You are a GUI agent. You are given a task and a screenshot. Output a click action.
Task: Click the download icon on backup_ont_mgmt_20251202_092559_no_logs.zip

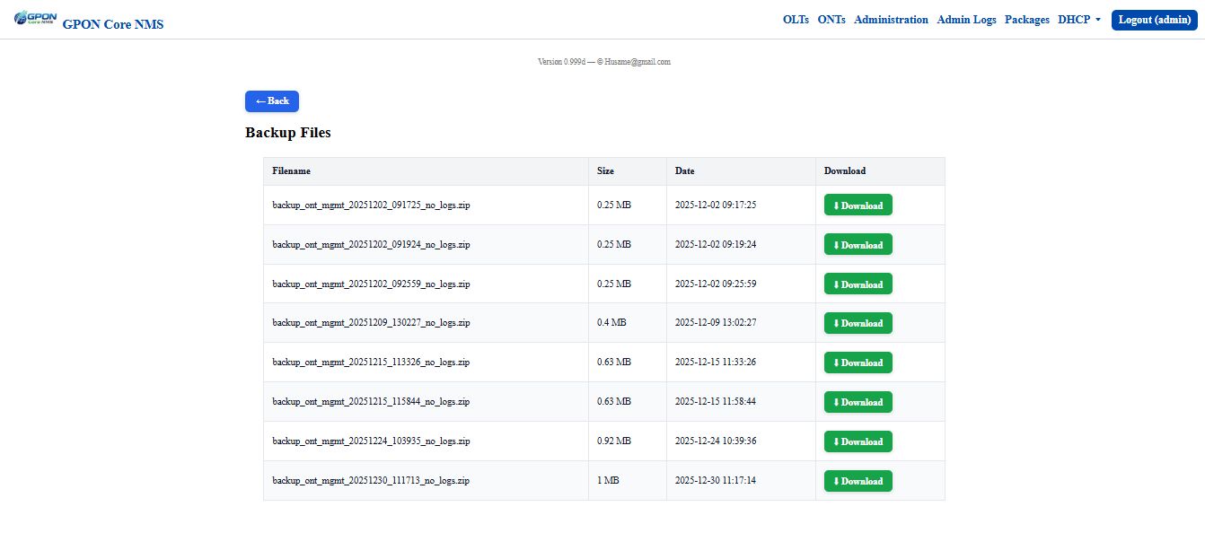(837, 284)
